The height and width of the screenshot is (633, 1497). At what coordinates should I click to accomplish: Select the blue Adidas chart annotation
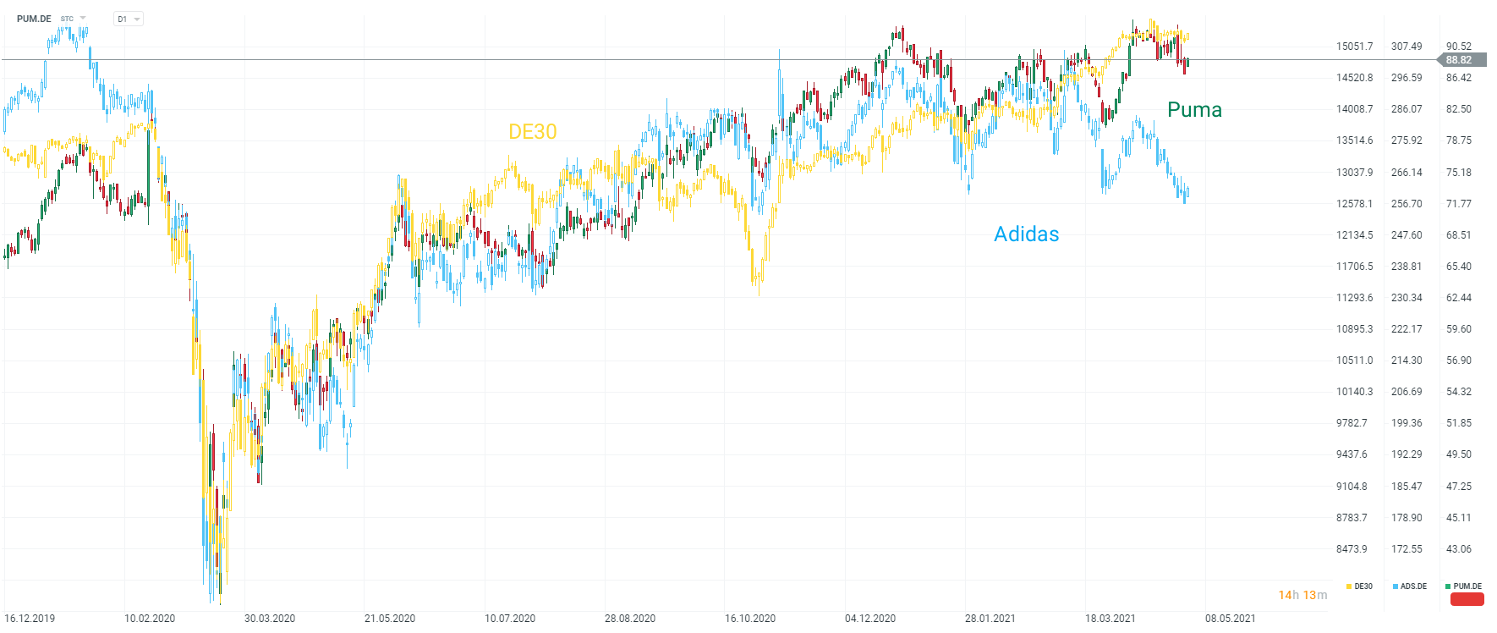(1026, 234)
